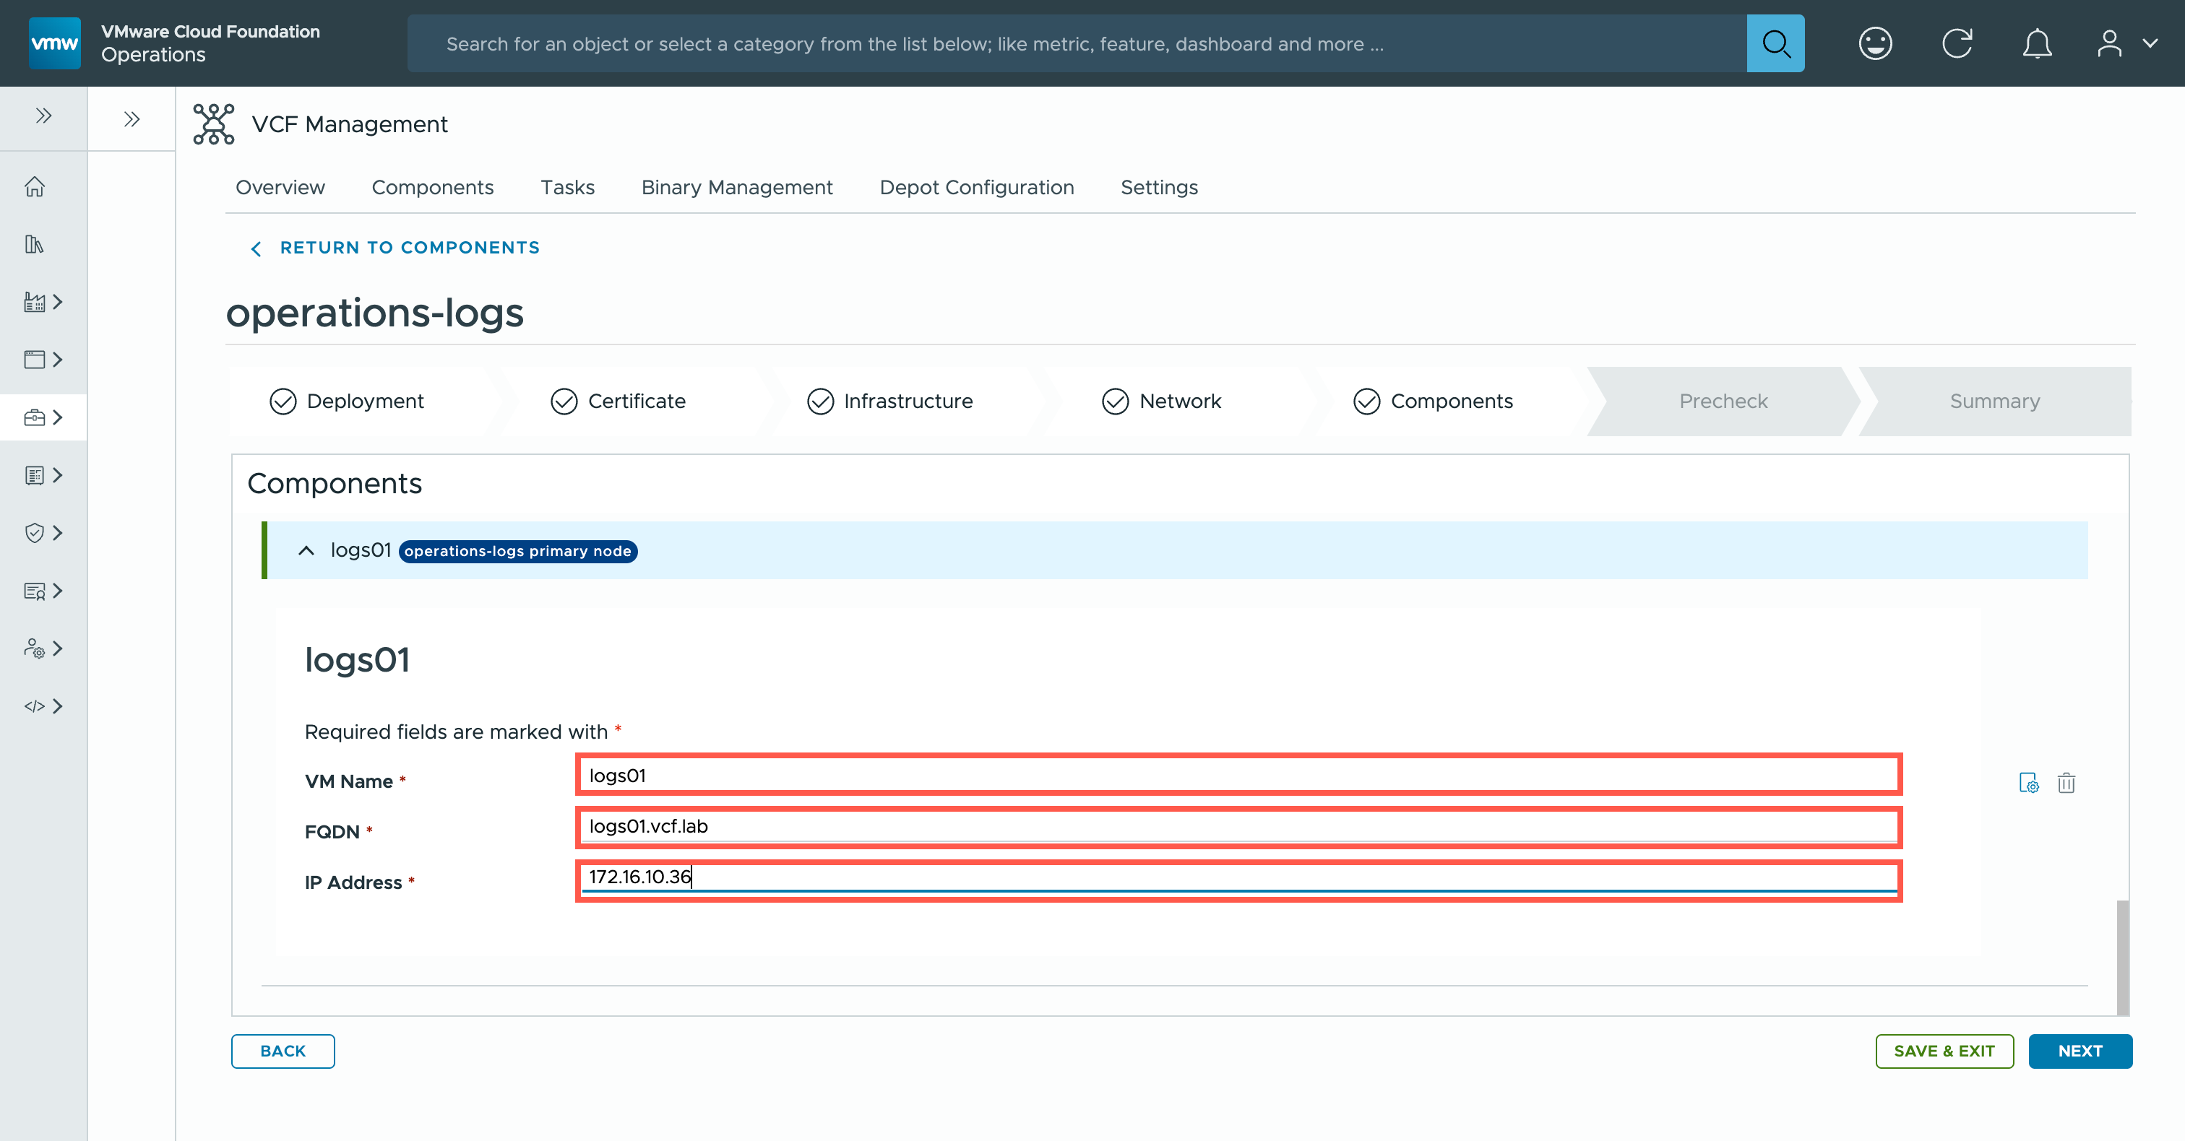
Task: Click the FQDN input field
Action: [x=1238, y=827]
